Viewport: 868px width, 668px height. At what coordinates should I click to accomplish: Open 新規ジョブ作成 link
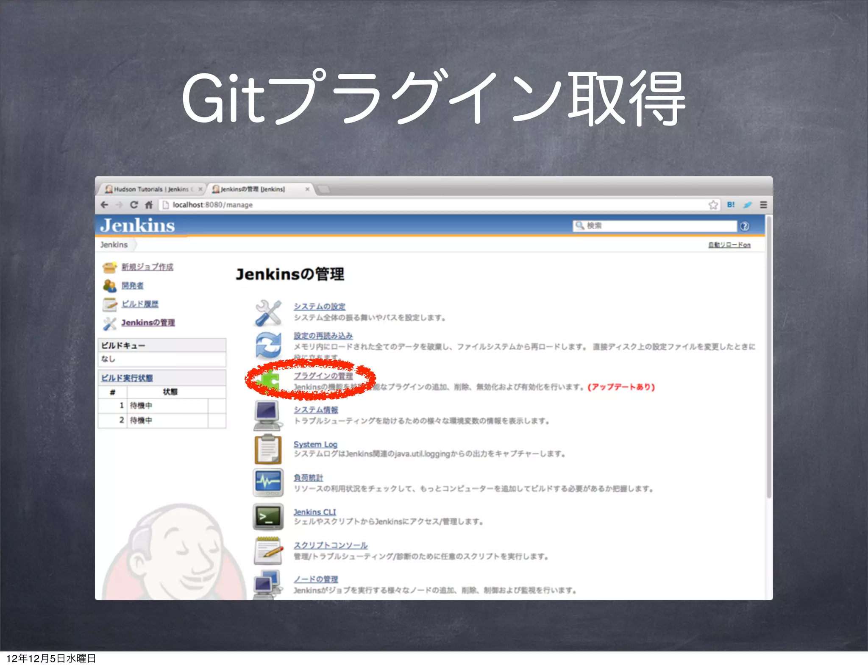tap(147, 267)
